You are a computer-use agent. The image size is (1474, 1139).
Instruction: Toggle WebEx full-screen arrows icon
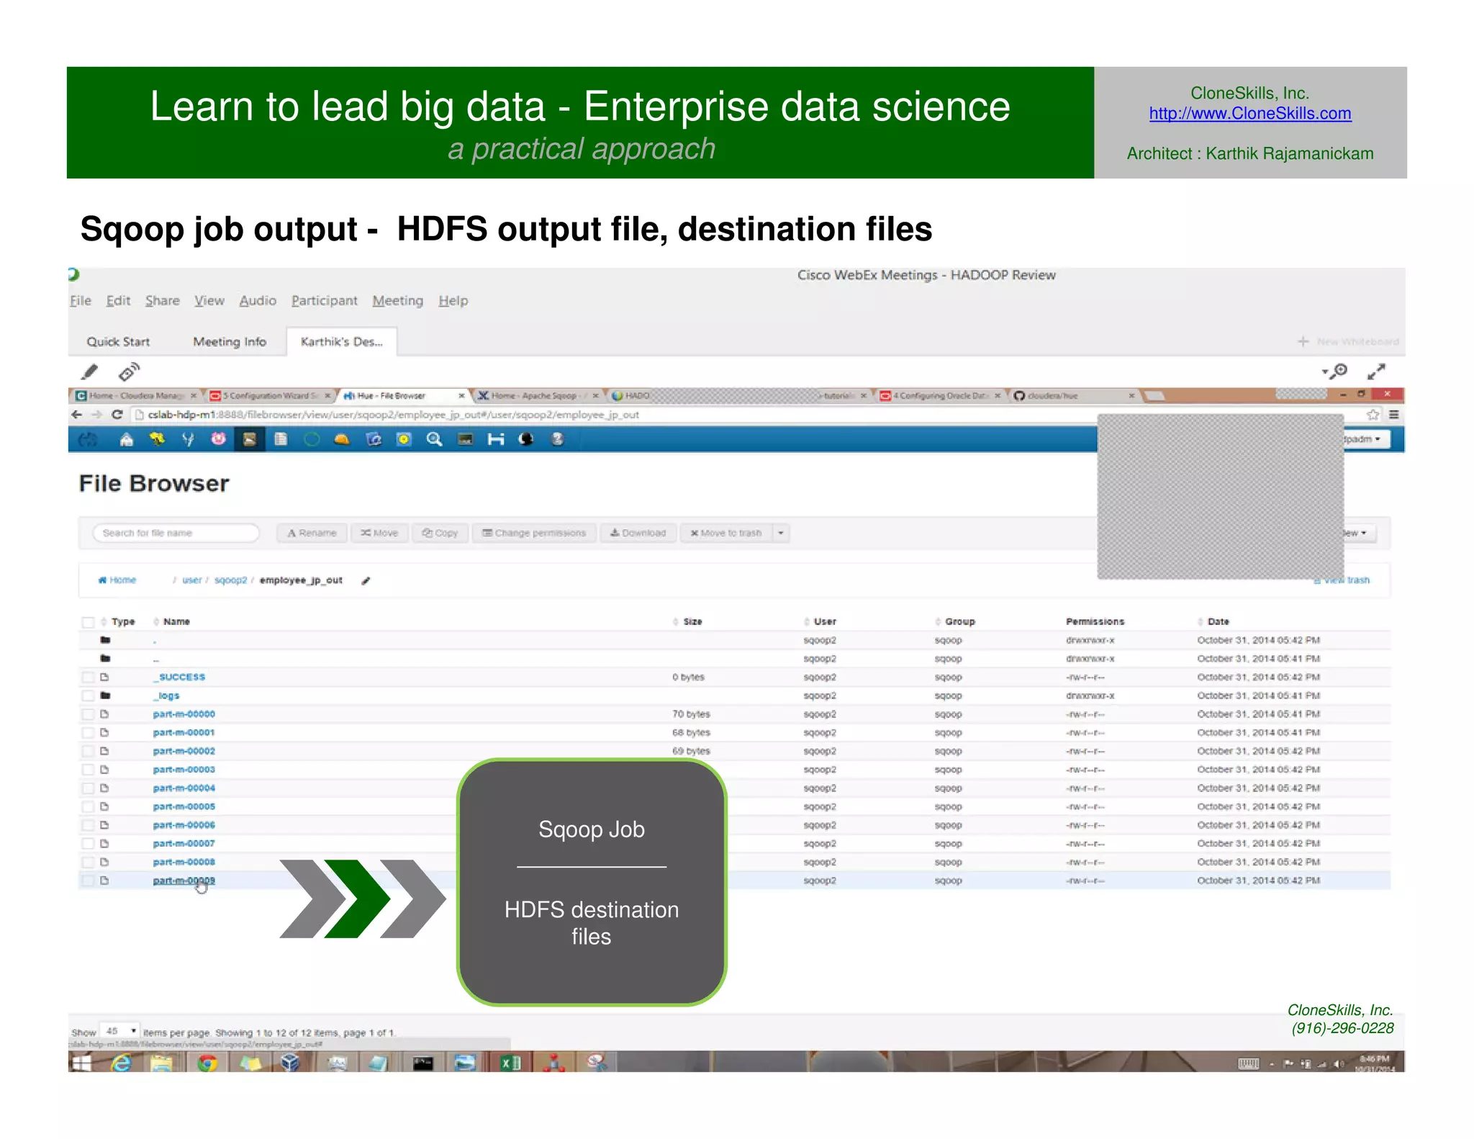1376,372
